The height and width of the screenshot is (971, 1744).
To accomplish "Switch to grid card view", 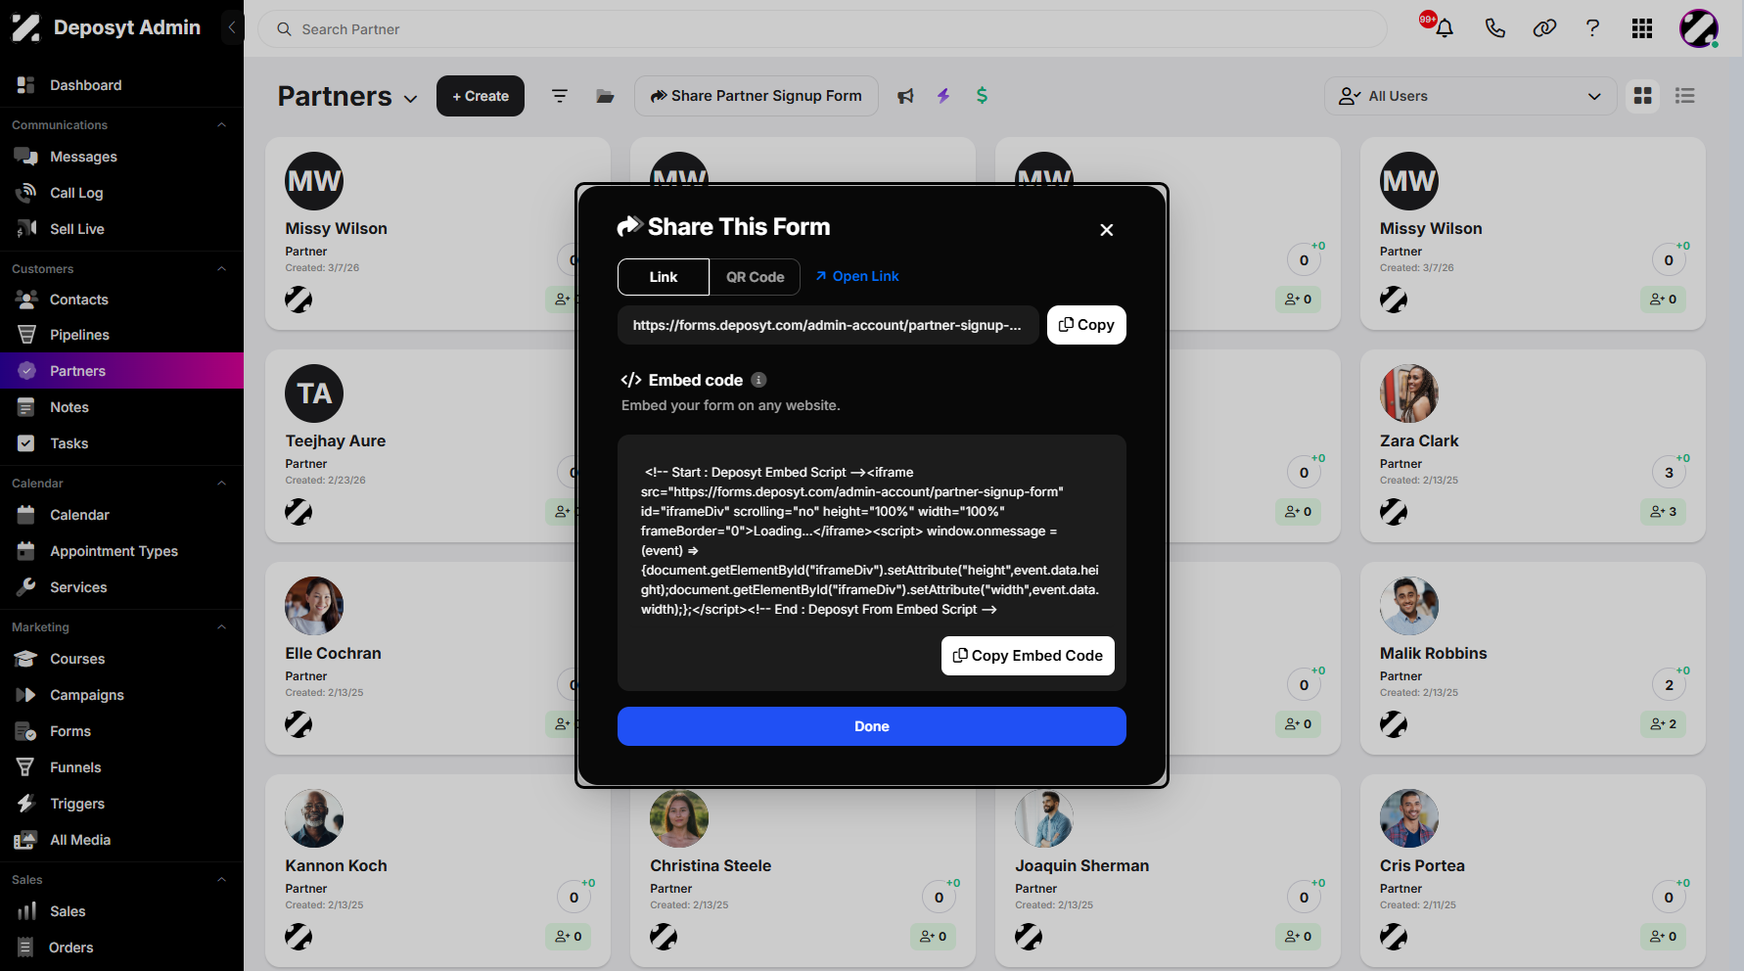I will [1642, 96].
